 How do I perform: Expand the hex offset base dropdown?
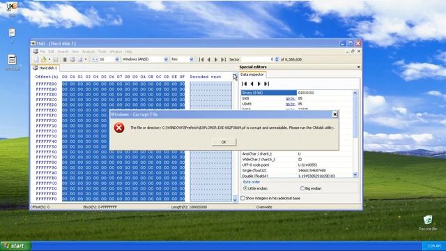coord(192,59)
